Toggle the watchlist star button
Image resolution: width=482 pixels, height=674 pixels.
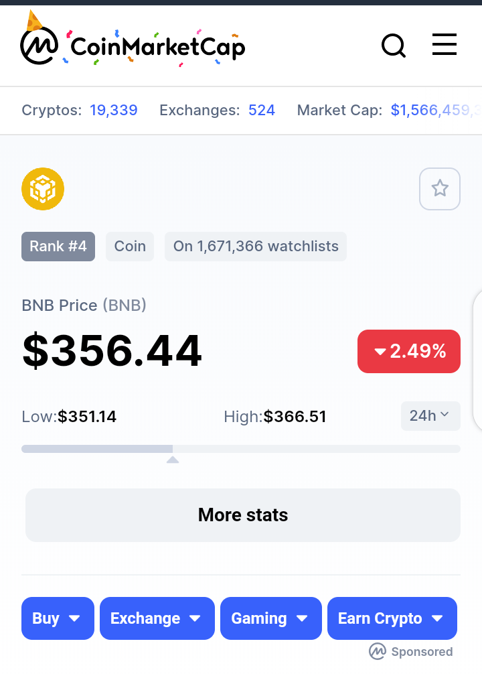tap(439, 189)
